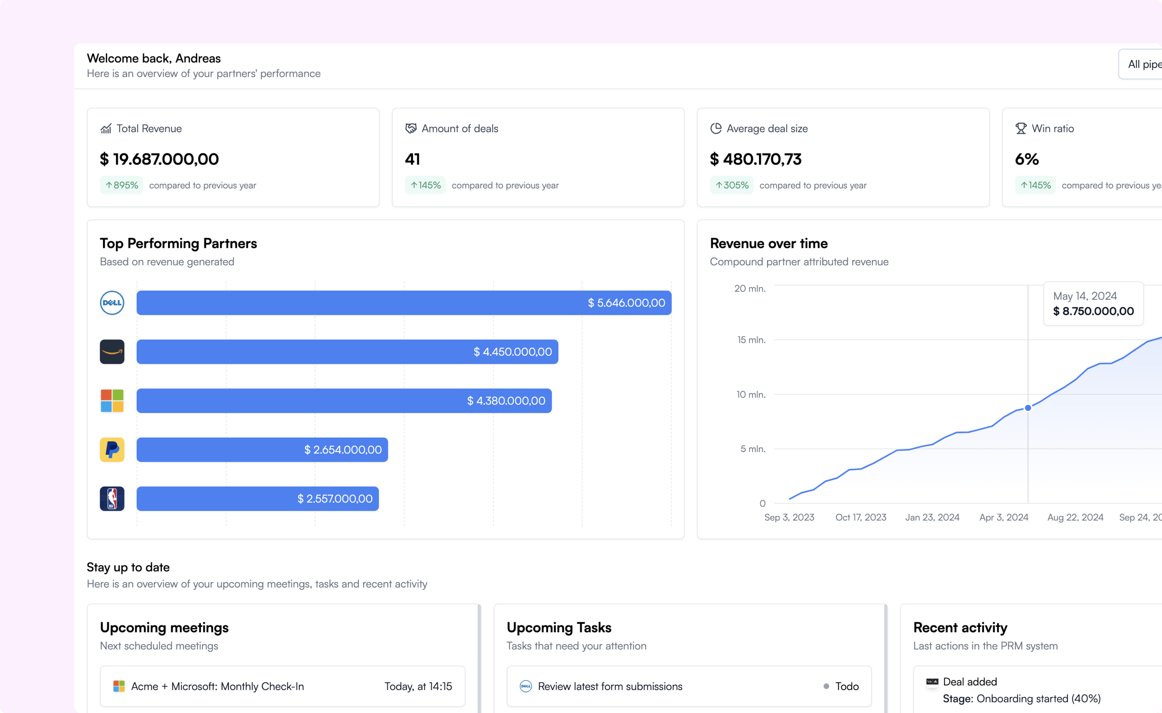Viewport: 1162px width, 713px height.
Task: Click the Top Performing Partners heading
Action: tap(178, 243)
